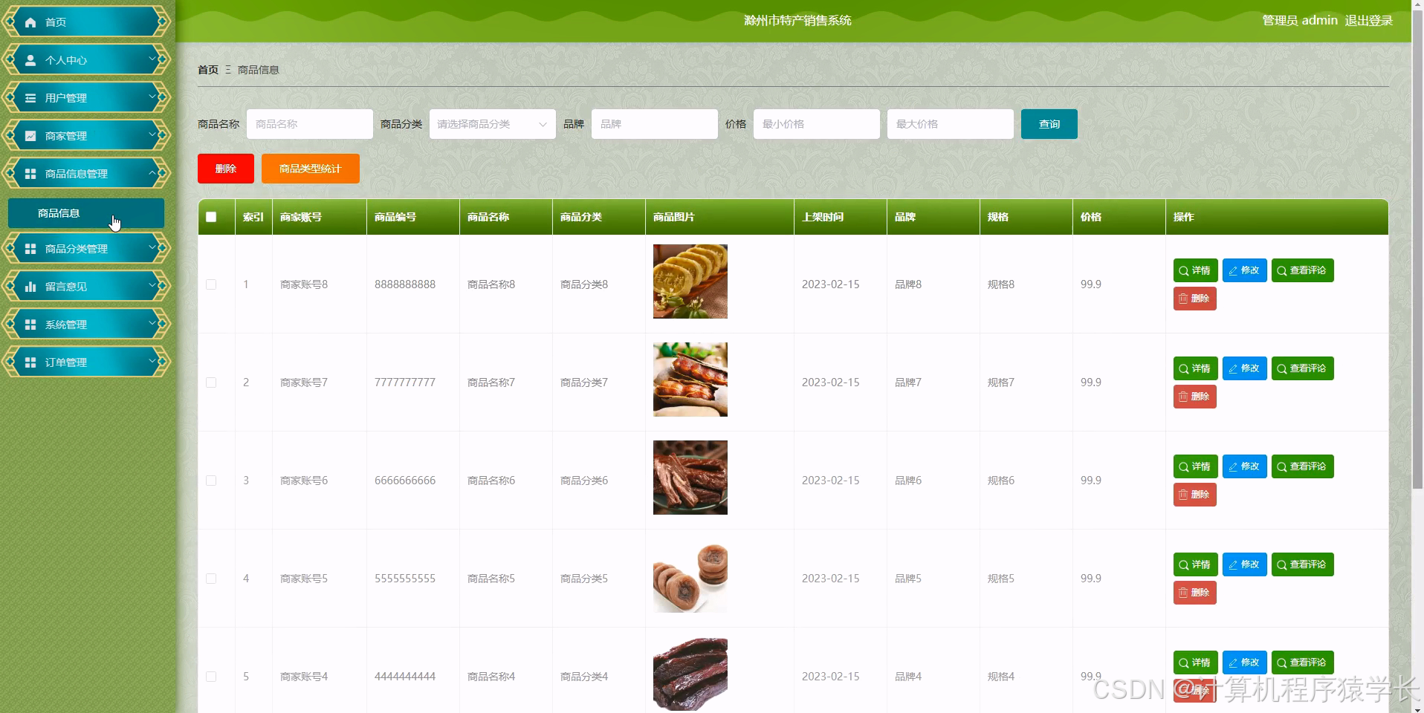Expand 留言意见 using its chevron

152,285
